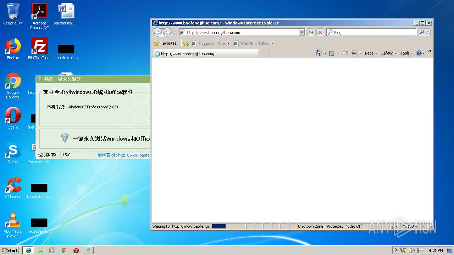The height and width of the screenshot is (255, 454).
Task: Click the Print icon in command bar
Action: click(x=353, y=53)
